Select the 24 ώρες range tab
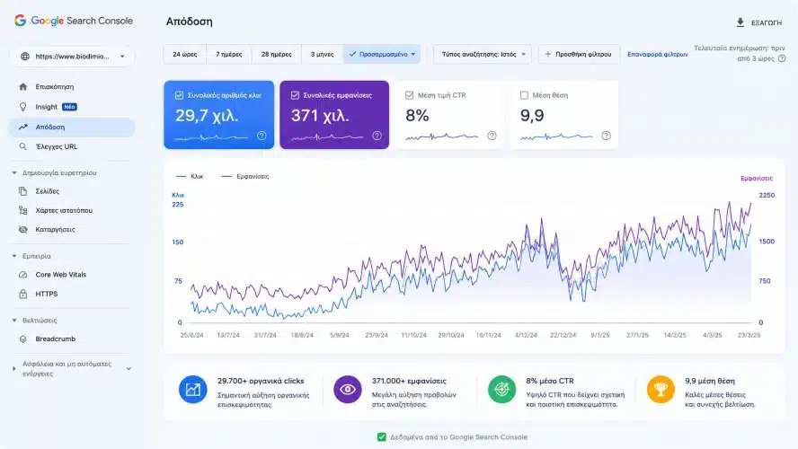Image resolution: width=798 pixels, height=449 pixels. 185,54
